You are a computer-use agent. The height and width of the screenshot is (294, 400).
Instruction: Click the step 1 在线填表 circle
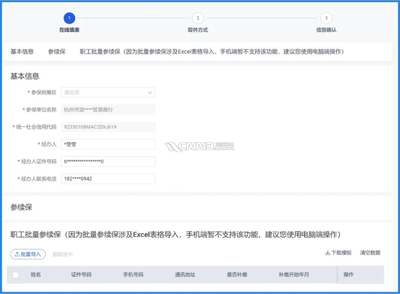[x=69, y=18]
